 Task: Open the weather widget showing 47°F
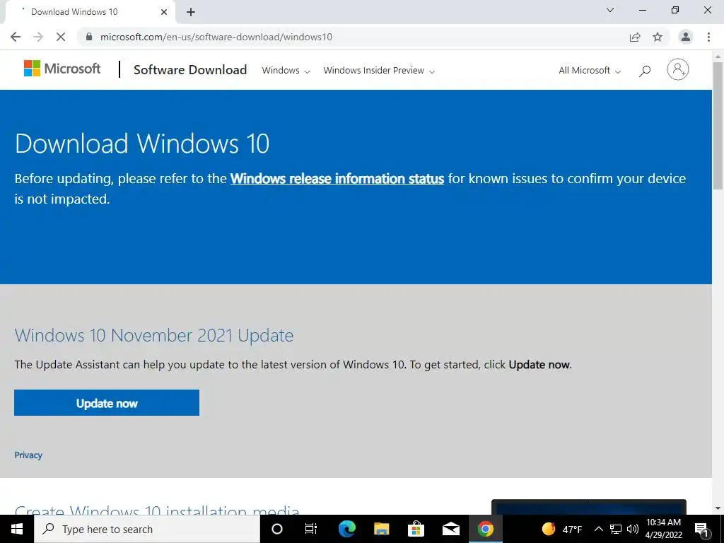click(562, 529)
